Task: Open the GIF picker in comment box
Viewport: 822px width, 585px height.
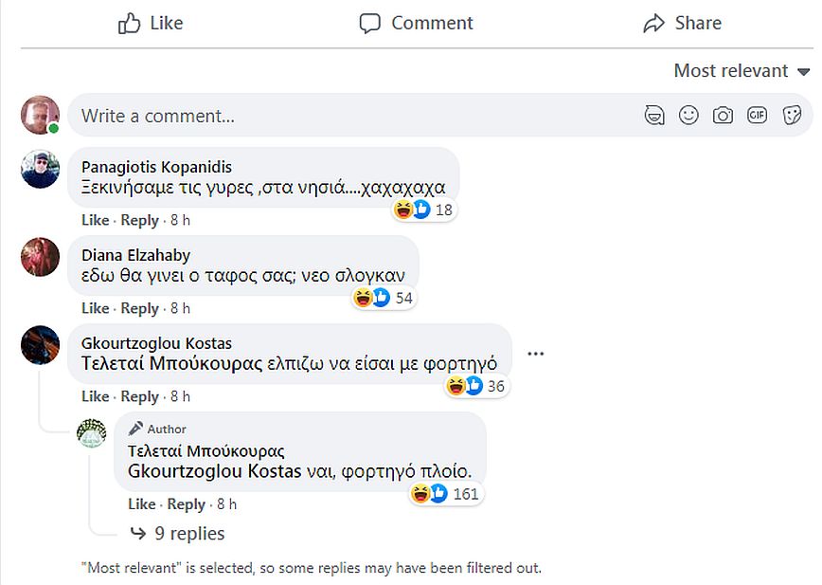Action: point(757,116)
